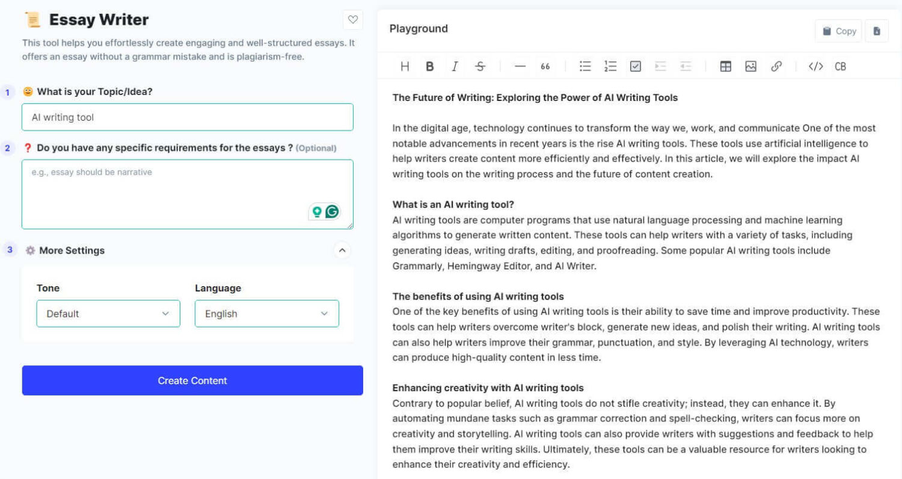Viewport: 902px width, 479px height.
Task: Open the Tone dropdown
Action: coord(108,314)
